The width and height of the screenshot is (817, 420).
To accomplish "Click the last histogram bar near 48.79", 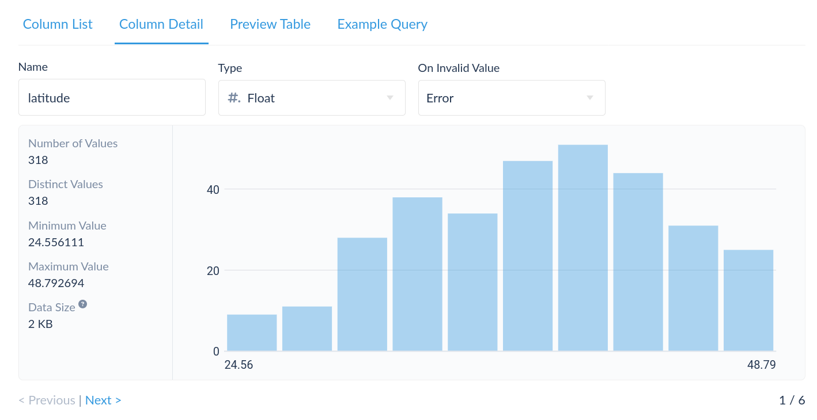I will (x=748, y=300).
